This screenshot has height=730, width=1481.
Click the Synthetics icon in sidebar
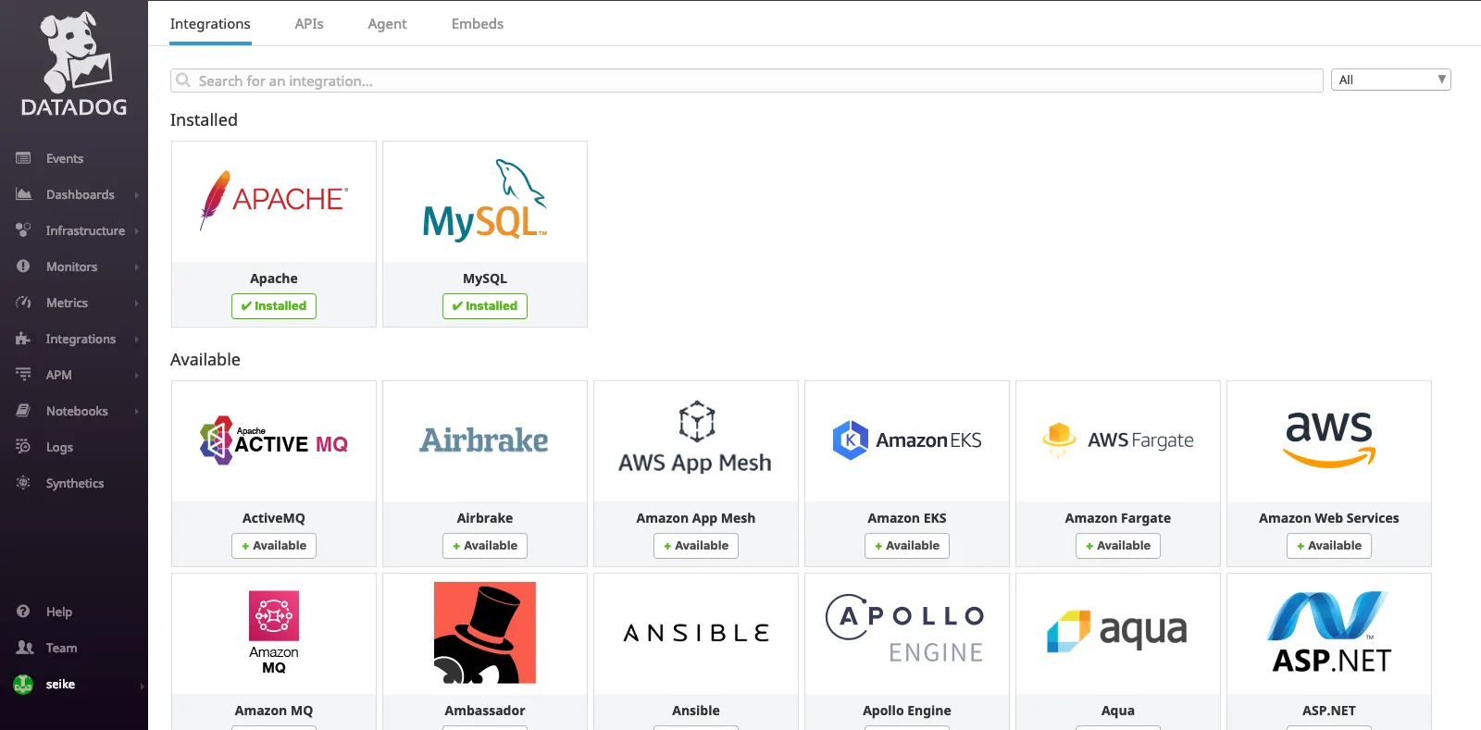coord(23,483)
